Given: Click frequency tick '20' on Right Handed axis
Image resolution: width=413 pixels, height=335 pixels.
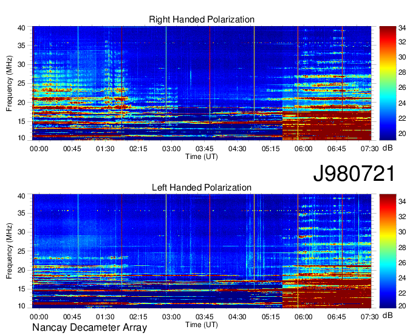Looking at the screenshot, I should point(21,103).
